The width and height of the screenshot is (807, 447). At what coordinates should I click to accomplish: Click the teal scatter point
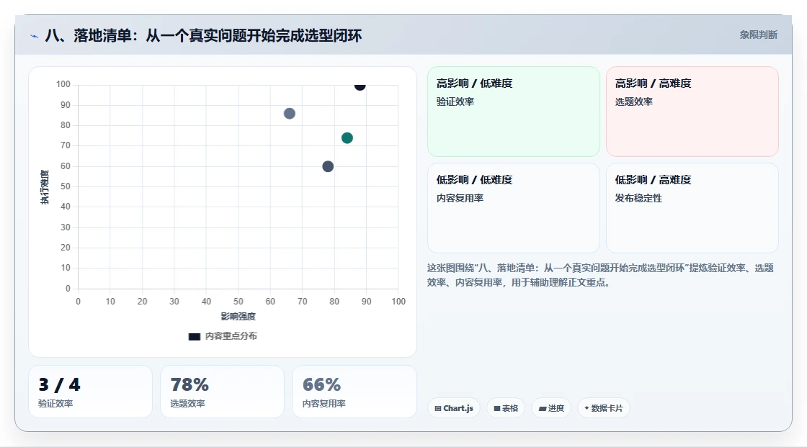click(x=347, y=138)
